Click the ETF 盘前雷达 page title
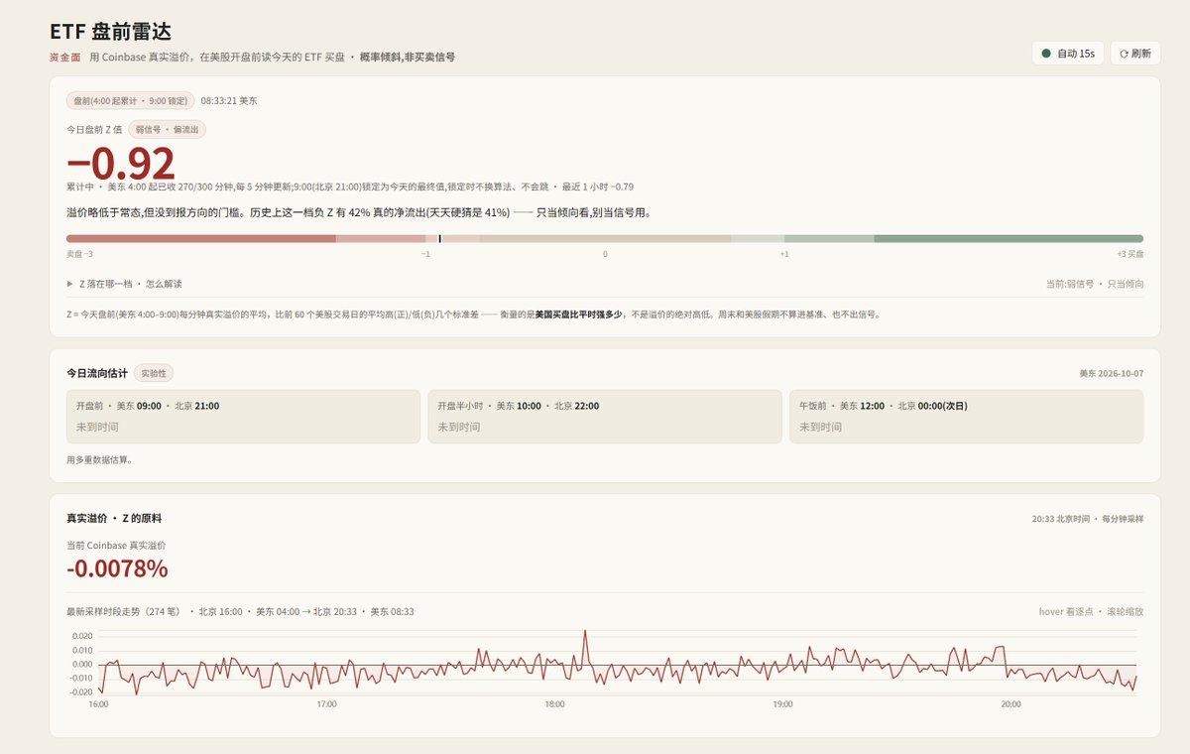Image resolution: width=1190 pixels, height=754 pixels. click(x=110, y=31)
